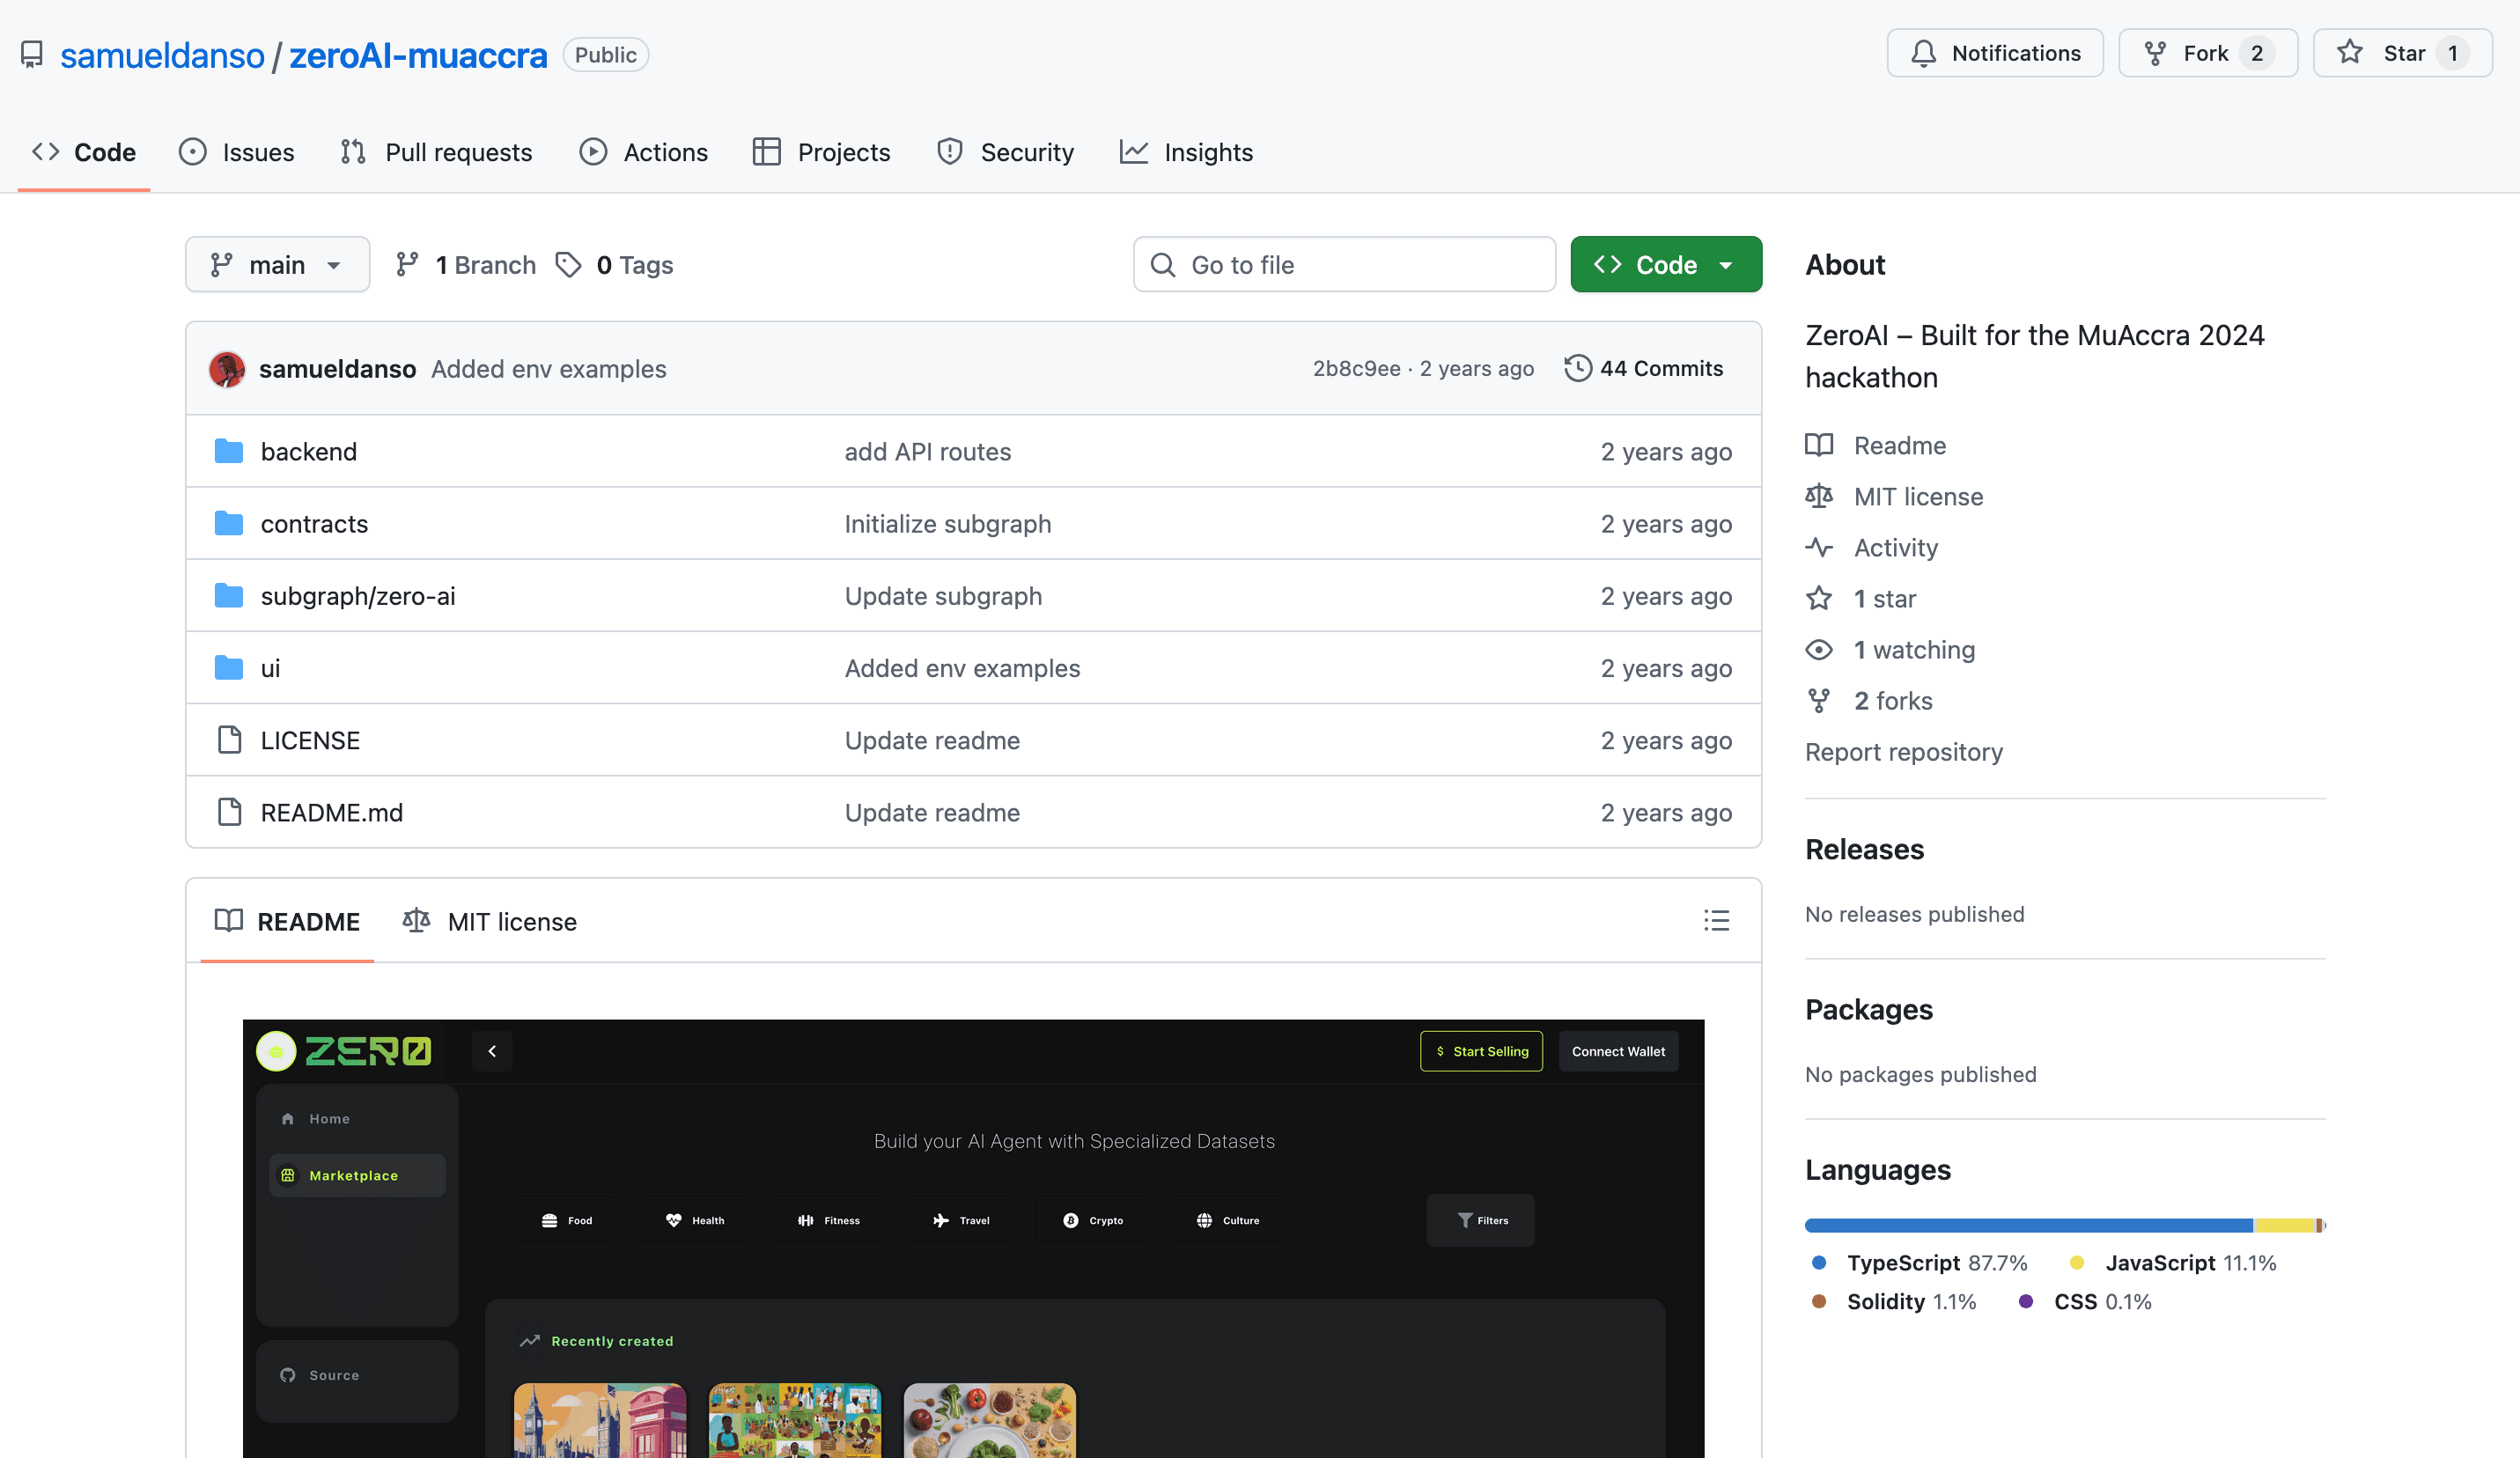Open the green Code dropdown
This screenshot has width=2520, height=1458.
tap(1665, 265)
